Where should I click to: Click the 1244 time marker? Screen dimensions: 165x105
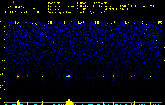pyautogui.click(x=65, y=23)
